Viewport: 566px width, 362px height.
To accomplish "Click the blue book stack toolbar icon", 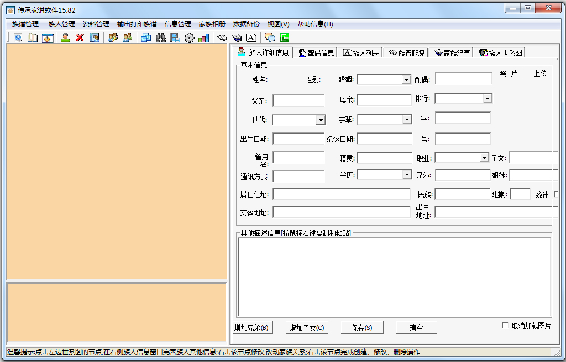I will [x=237, y=38].
